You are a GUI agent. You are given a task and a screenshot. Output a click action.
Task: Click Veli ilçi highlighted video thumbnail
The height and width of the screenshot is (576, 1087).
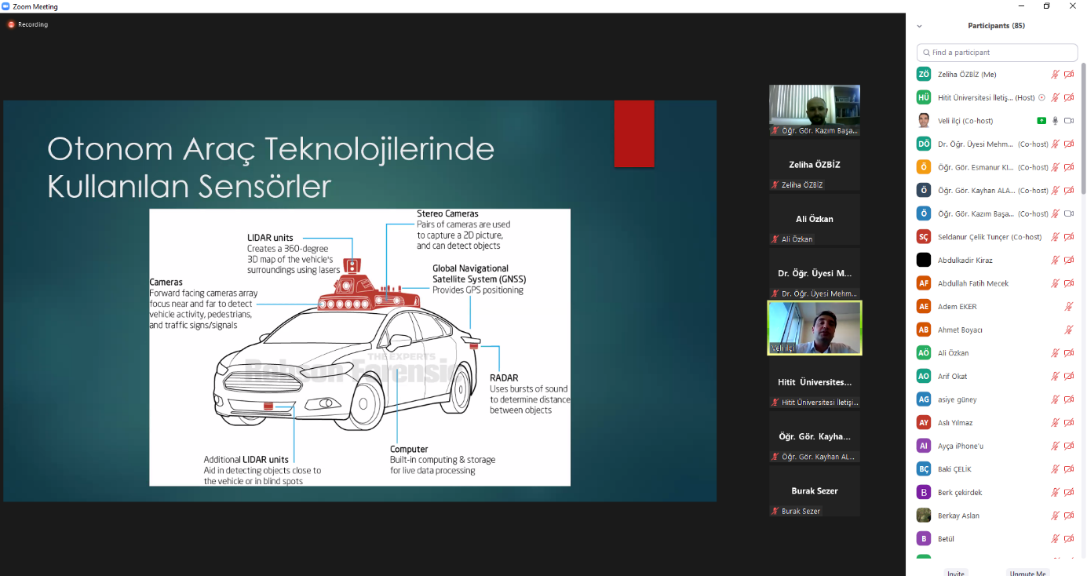coord(815,328)
